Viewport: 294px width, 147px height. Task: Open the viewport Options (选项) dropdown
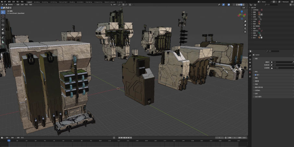243,8
